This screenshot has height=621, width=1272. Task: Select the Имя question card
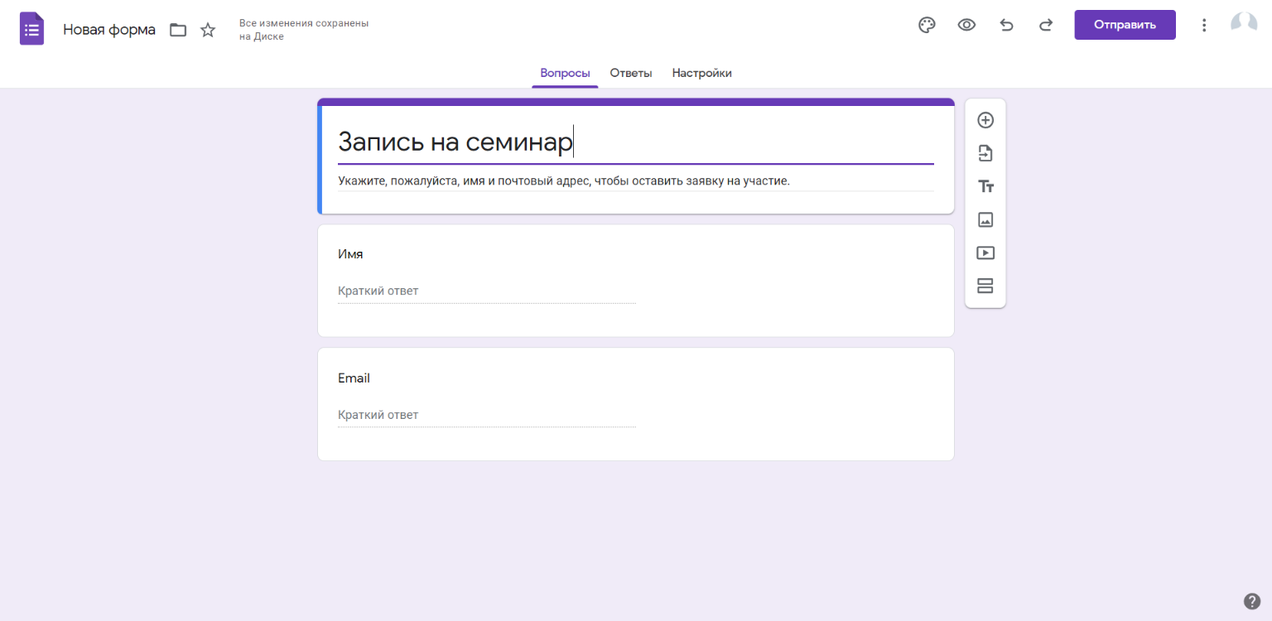(636, 281)
